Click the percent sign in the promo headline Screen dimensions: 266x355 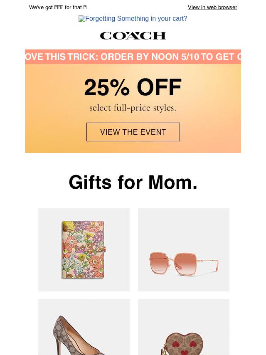tap(120, 87)
